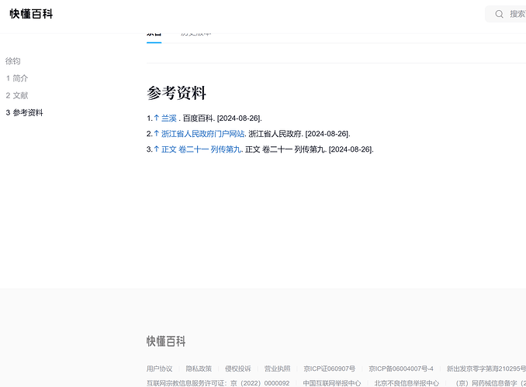Open the 兰溪 reference link

point(169,118)
